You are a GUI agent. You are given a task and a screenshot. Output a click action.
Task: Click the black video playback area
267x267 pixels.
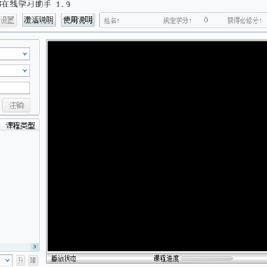click(x=157, y=146)
